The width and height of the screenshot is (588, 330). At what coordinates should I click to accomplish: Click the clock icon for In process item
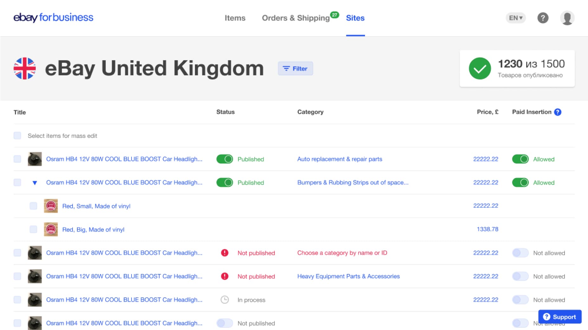pyautogui.click(x=225, y=300)
